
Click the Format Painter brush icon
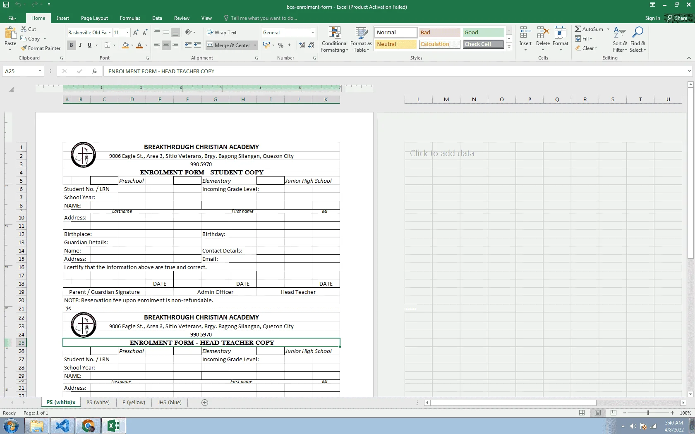pyautogui.click(x=24, y=48)
